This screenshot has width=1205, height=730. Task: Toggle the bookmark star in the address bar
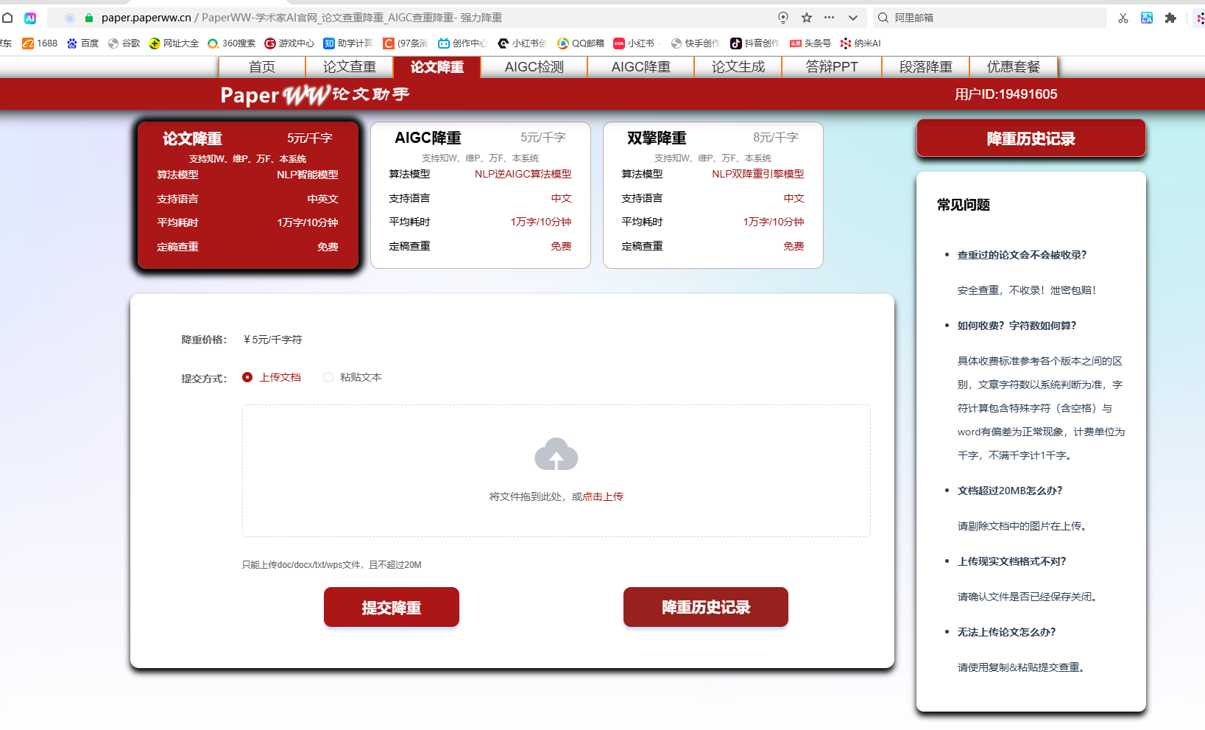pyautogui.click(x=807, y=18)
